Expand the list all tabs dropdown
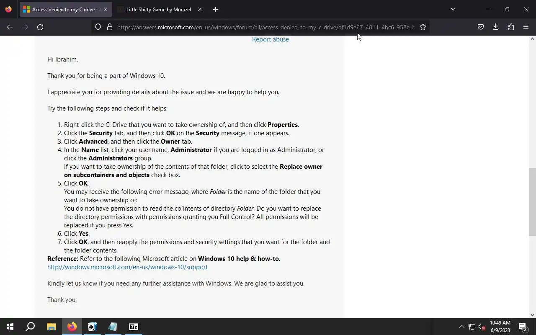Image resolution: width=536 pixels, height=335 pixels. pyautogui.click(x=453, y=9)
